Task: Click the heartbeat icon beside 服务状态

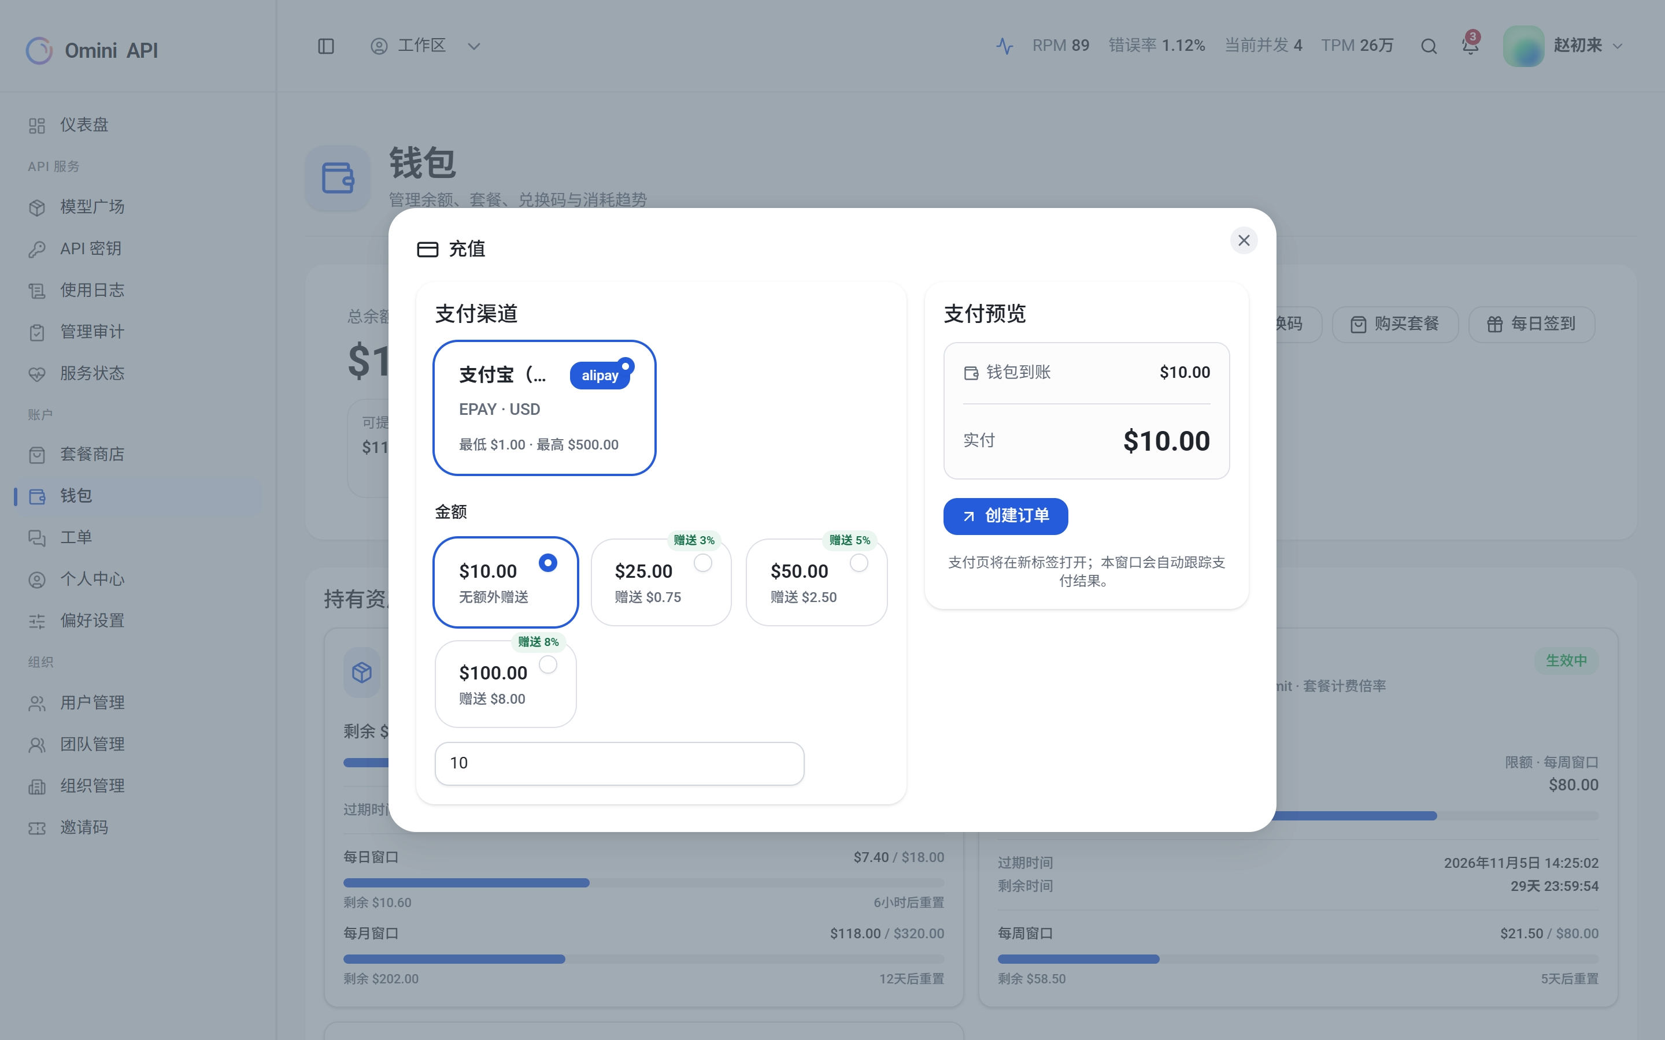Action: [37, 373]
